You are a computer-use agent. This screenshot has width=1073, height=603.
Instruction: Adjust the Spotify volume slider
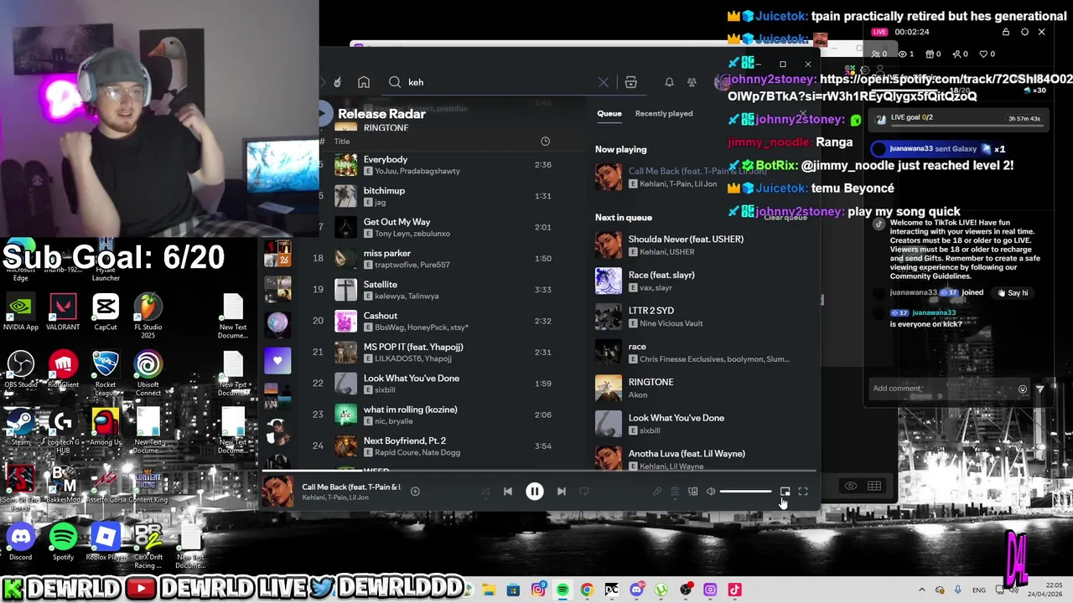coord(745,492)
